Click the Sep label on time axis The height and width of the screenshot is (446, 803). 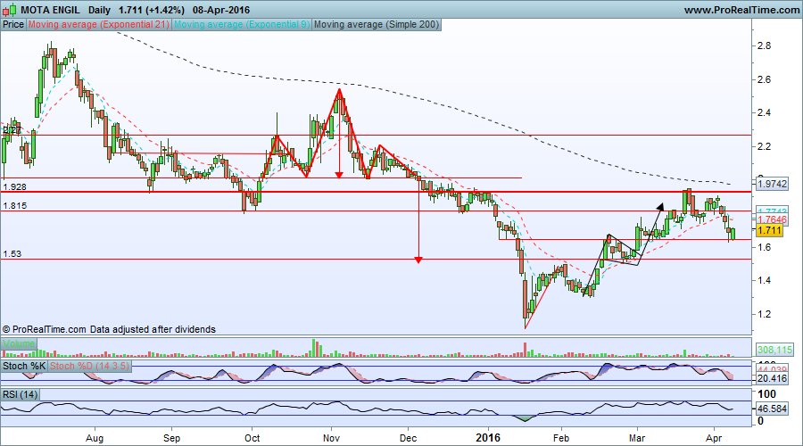pos(171,438)
